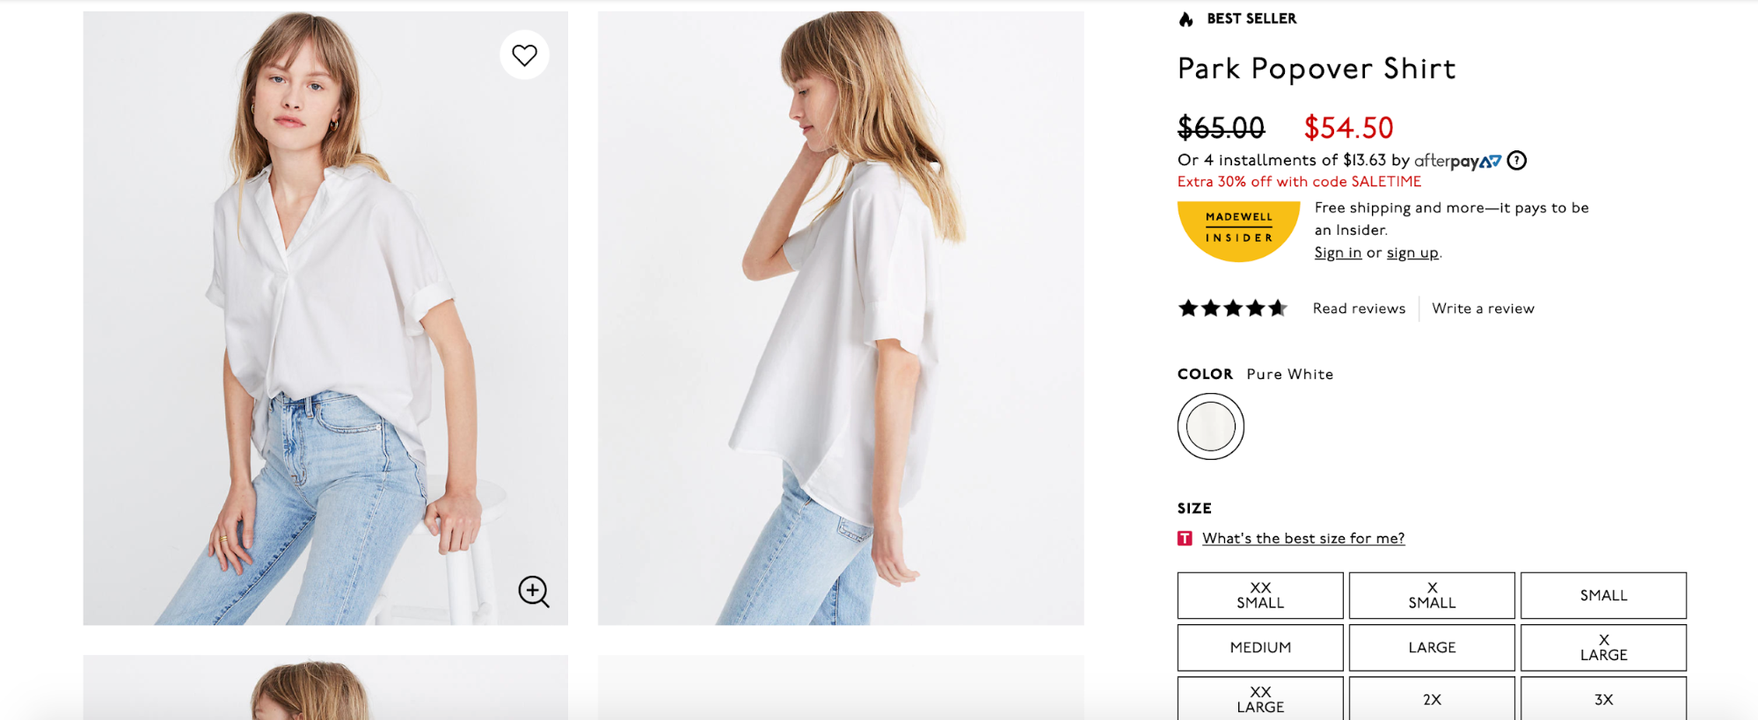Click the five-star rating icons
Viewport: 1758px width, 720px height.
[x=1233, y=309]
